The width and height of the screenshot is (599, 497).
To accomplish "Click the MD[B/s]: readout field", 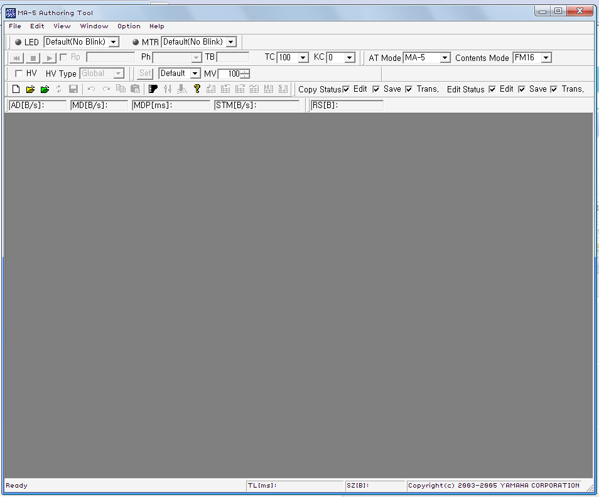I will [99, 105].
